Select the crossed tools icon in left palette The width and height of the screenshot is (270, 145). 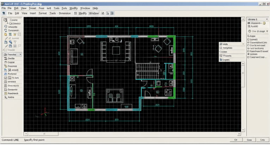click(15, 34)
